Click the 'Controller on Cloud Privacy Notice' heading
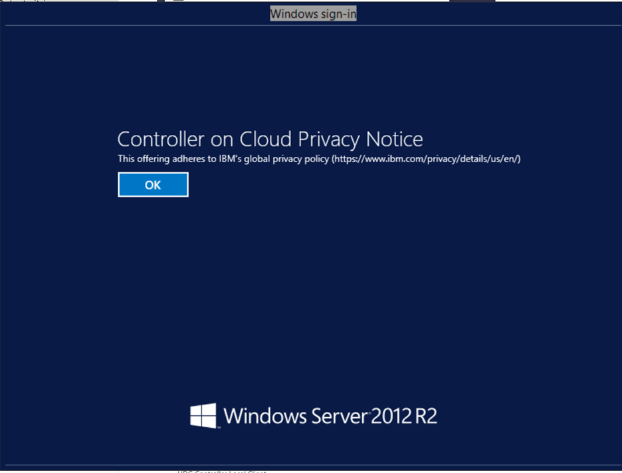This screenshot has height=473, width=622. (270, 139)
